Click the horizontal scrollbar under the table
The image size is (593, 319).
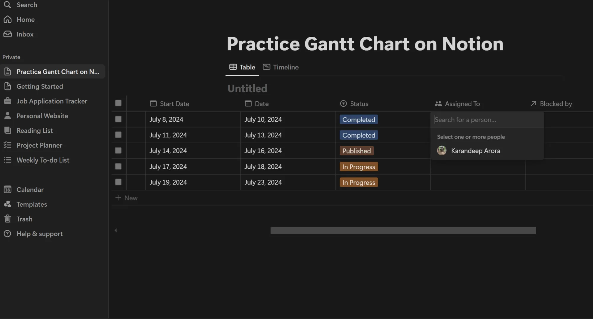[403, 230]
